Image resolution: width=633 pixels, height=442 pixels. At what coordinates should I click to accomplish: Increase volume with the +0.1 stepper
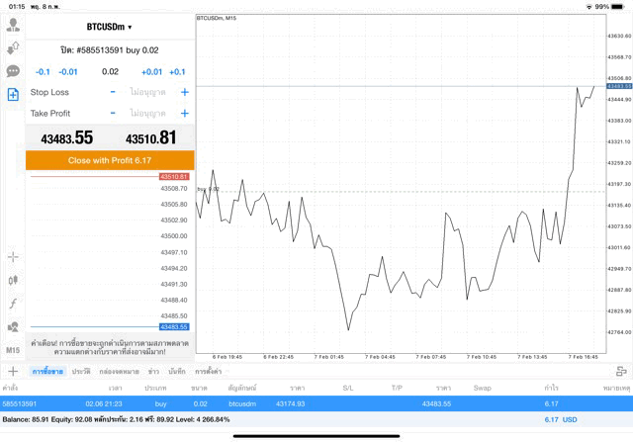pos(177,72)
